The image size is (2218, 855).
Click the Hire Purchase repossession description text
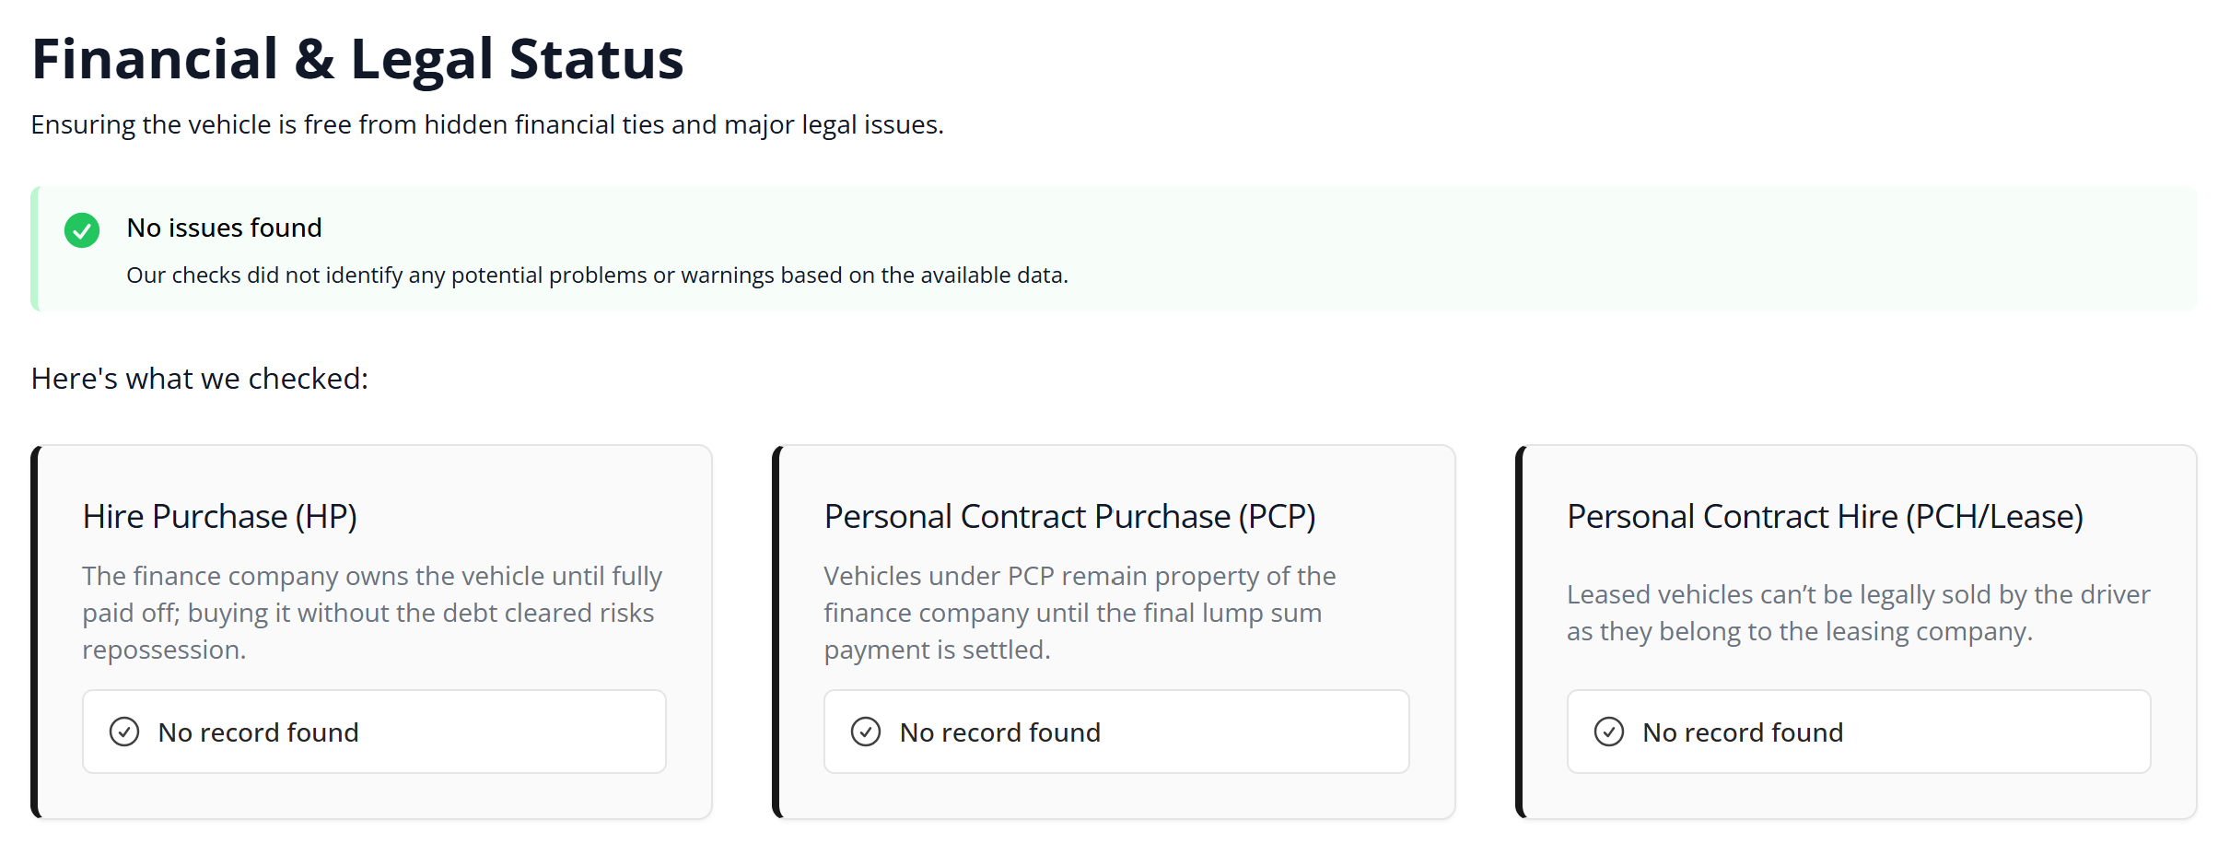372,613
